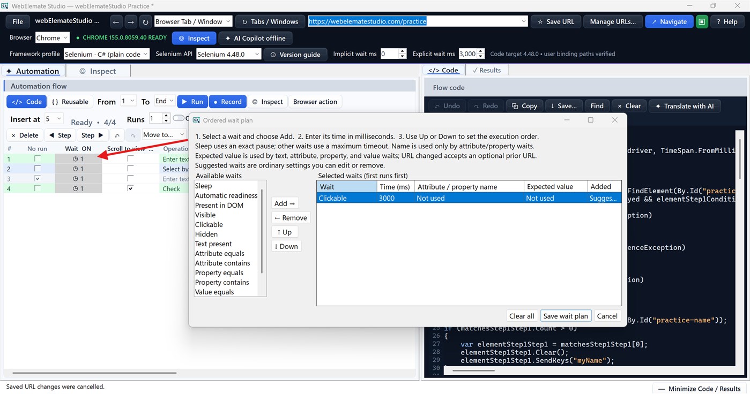Image resolution: width=750 pixels, height=394 pixels.
Task: Open the From step dropdown
Action: click(128, 101)
